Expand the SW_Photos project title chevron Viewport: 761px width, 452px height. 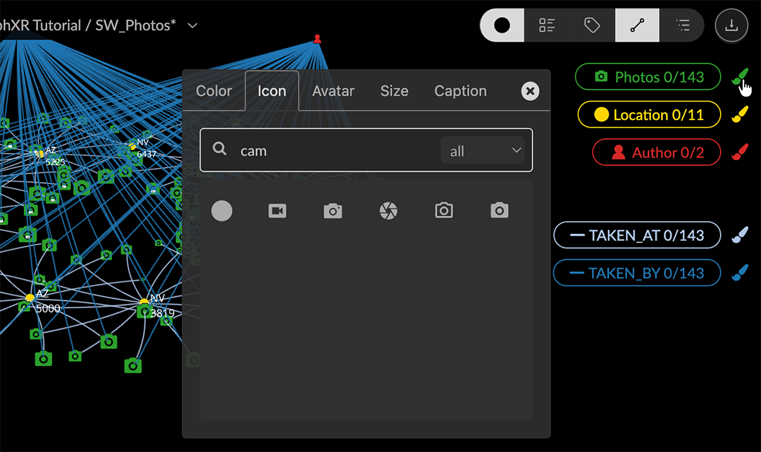[192, 26]
